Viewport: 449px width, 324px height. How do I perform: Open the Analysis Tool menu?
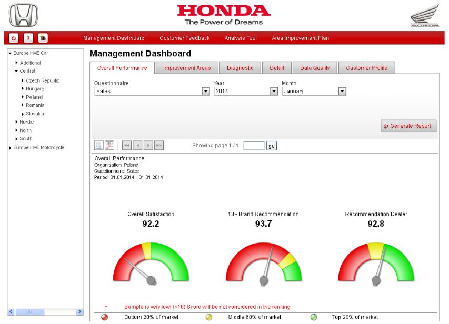[x=241, y=38]
